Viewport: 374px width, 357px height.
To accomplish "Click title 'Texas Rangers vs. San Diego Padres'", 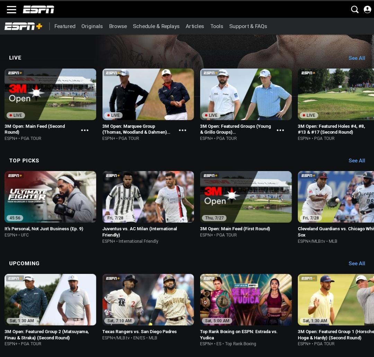I will pyautogui.click(x=140, y=331).
